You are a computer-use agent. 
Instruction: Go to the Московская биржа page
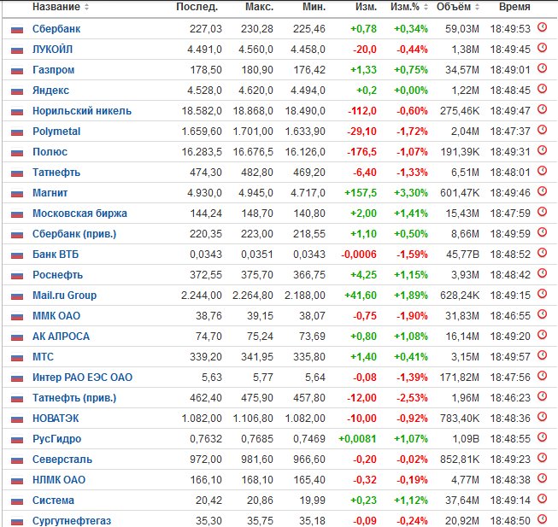point(79,214)
